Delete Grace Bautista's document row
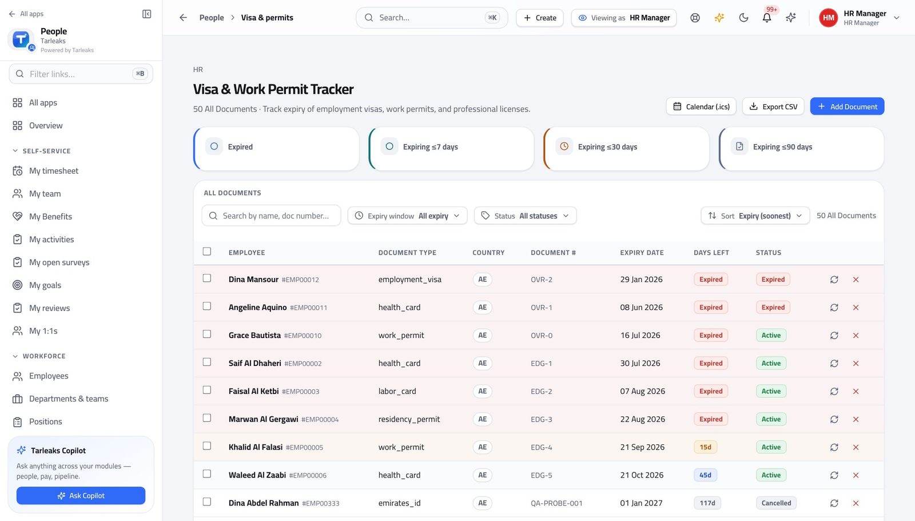Screen dimensions: 915x521 856,336
